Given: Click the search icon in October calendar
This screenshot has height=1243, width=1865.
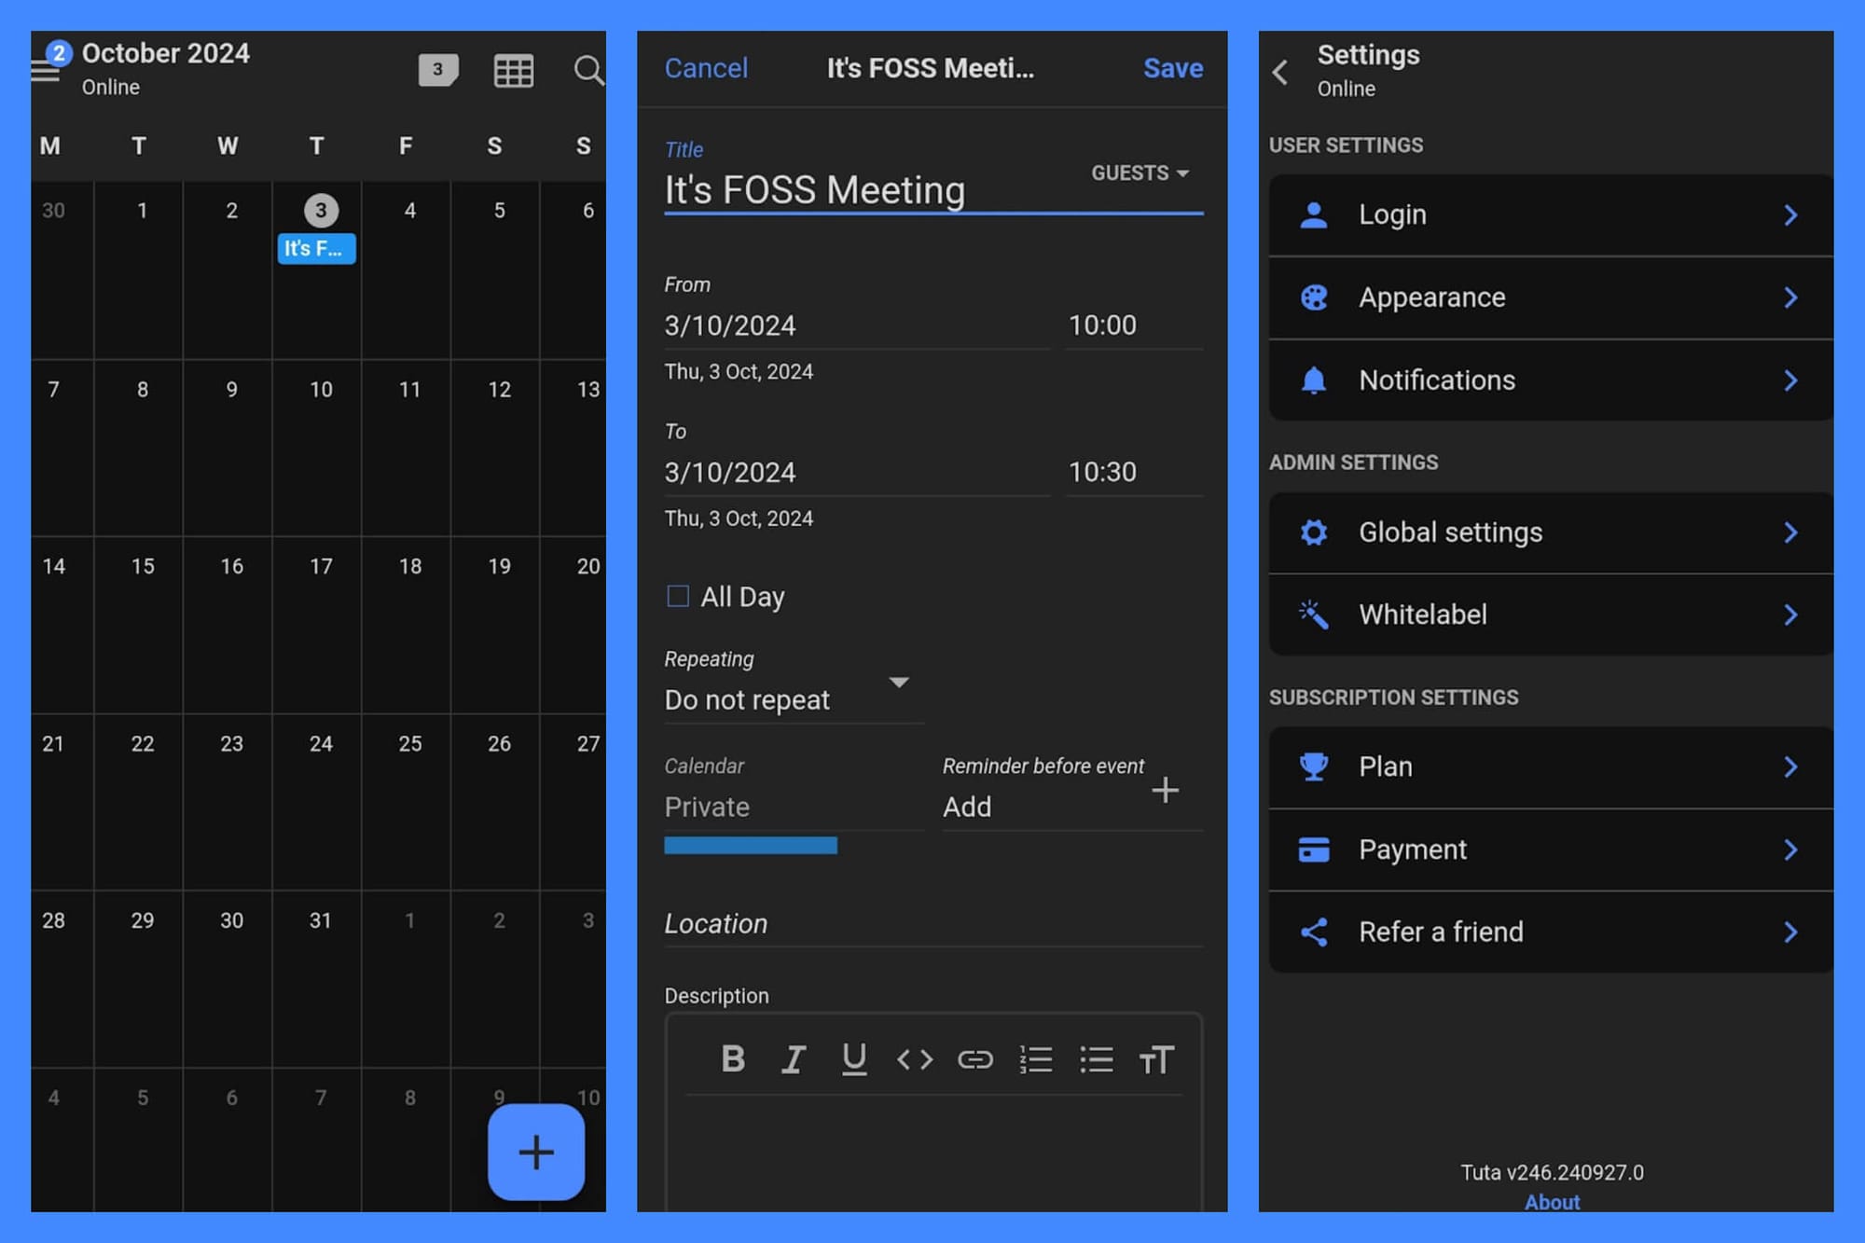Looking at the screenshot, I should (x=587, y=70).
